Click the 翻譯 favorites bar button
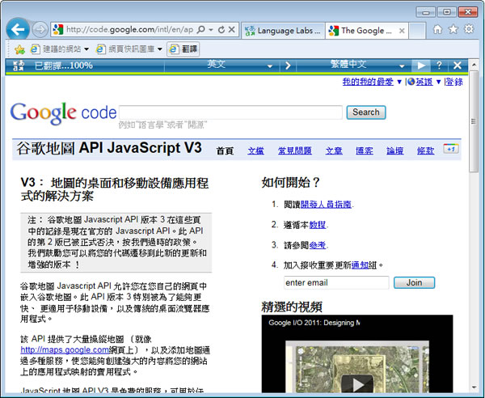 coord(183,49)
